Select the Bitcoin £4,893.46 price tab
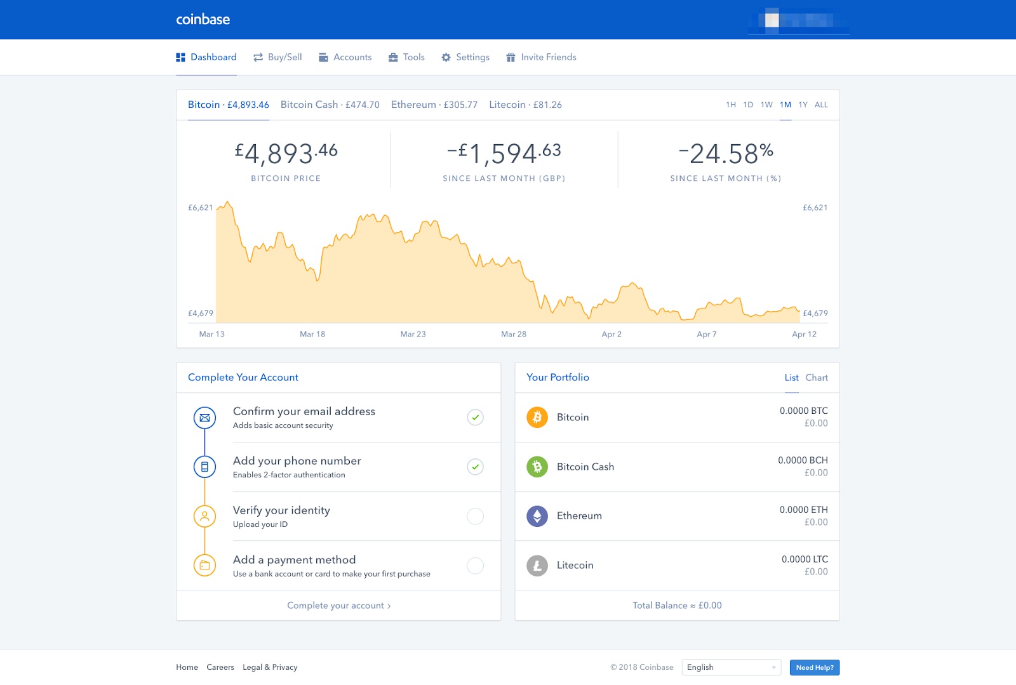This screenshot has width=1016, height=685. pyautogui.click(x=229, y=105)
